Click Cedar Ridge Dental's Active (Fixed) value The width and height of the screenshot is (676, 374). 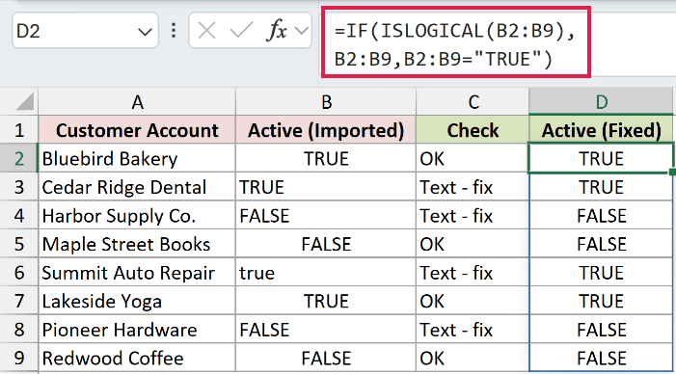click(x=601, y=187)
